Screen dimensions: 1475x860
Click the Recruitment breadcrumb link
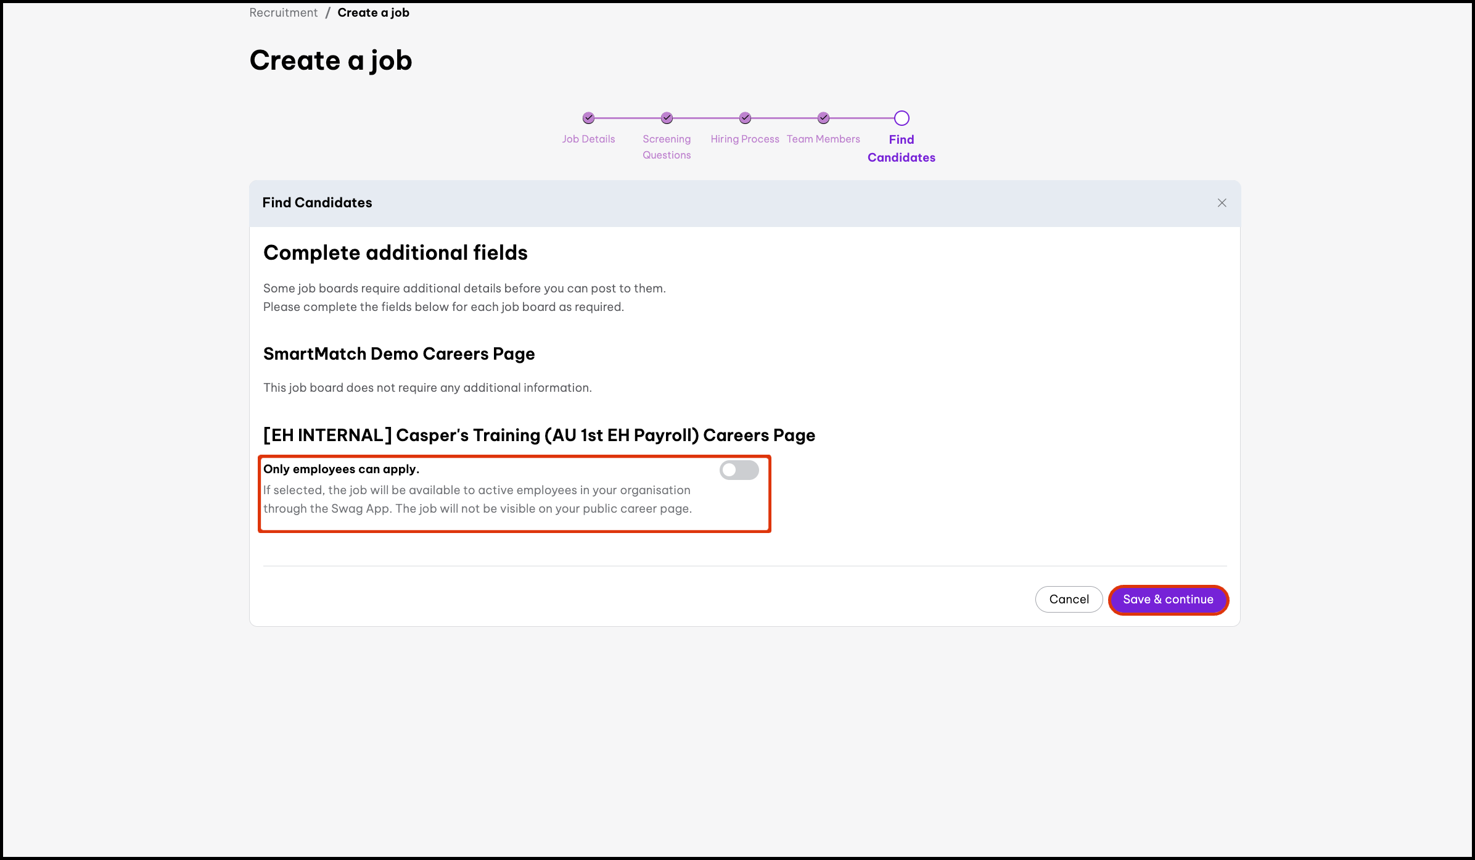tap(283, 13)
